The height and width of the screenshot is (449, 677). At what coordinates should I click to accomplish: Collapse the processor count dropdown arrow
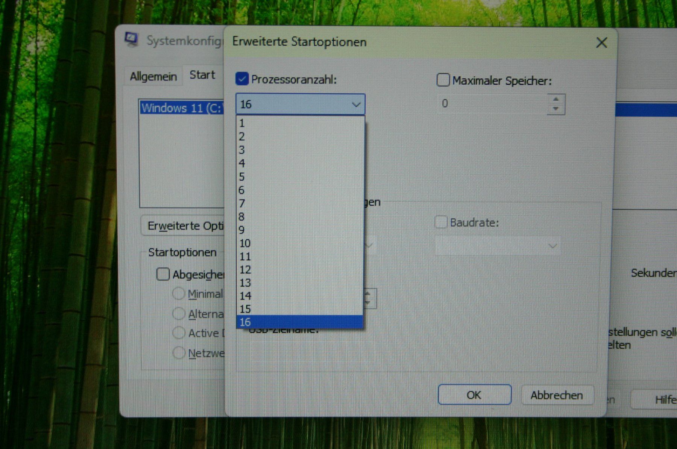point(356,104)
